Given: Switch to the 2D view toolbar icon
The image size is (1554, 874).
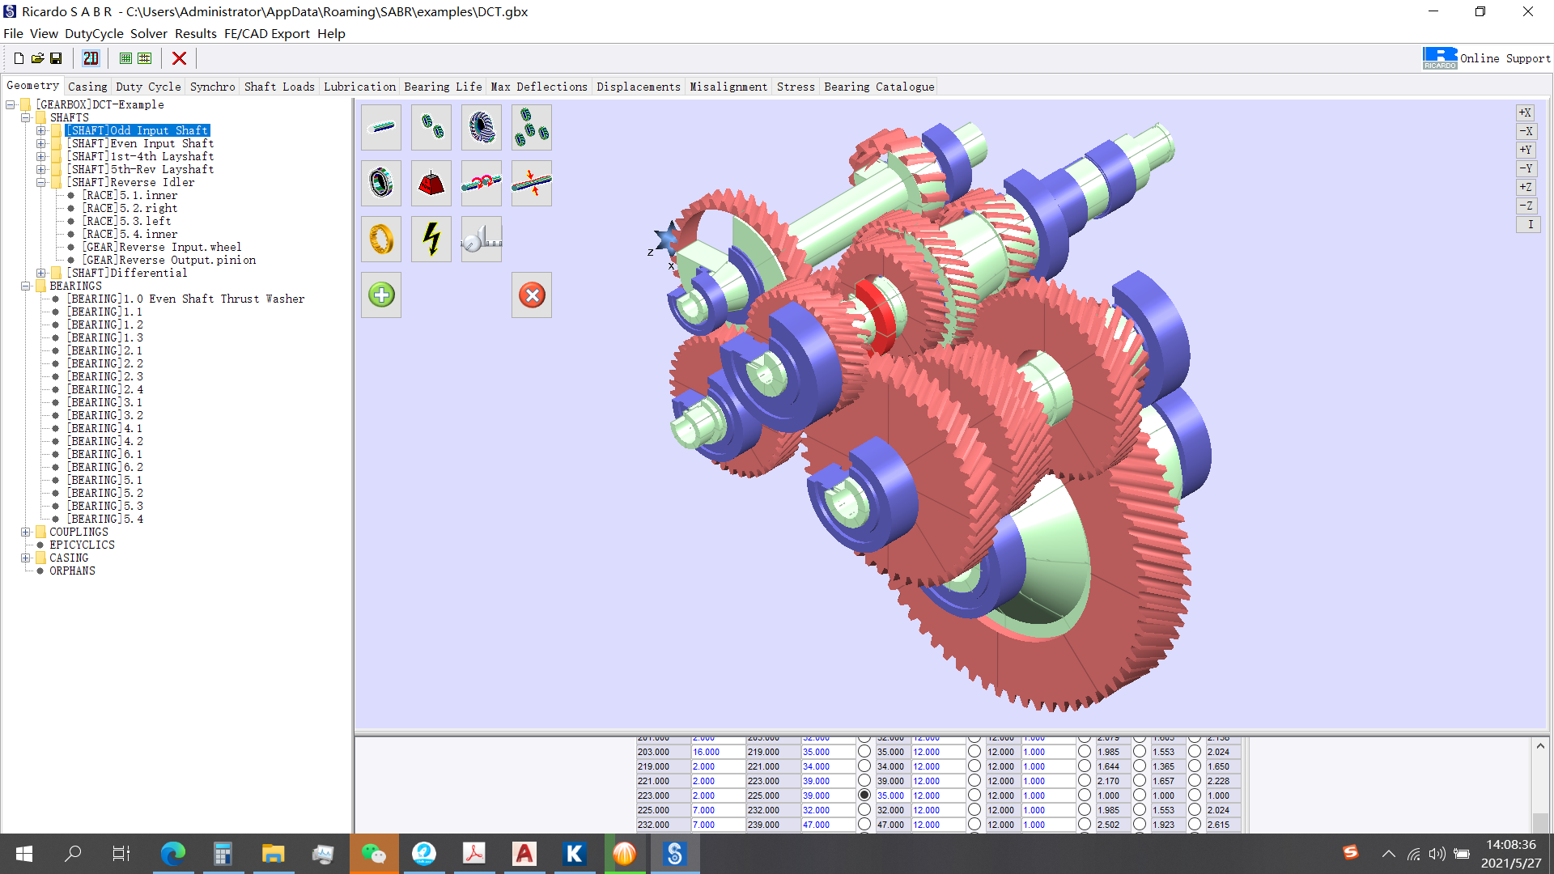Looking at the screenshot, I should click(91, 58).
